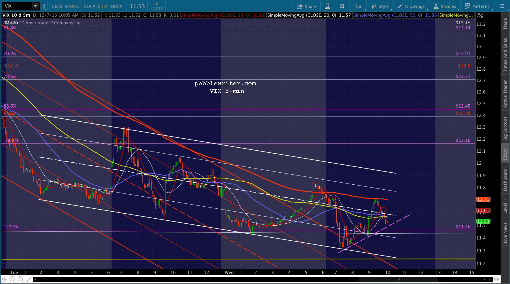
Task: Open the Patterns dropdown menu
Action: [x=477, y=6]
